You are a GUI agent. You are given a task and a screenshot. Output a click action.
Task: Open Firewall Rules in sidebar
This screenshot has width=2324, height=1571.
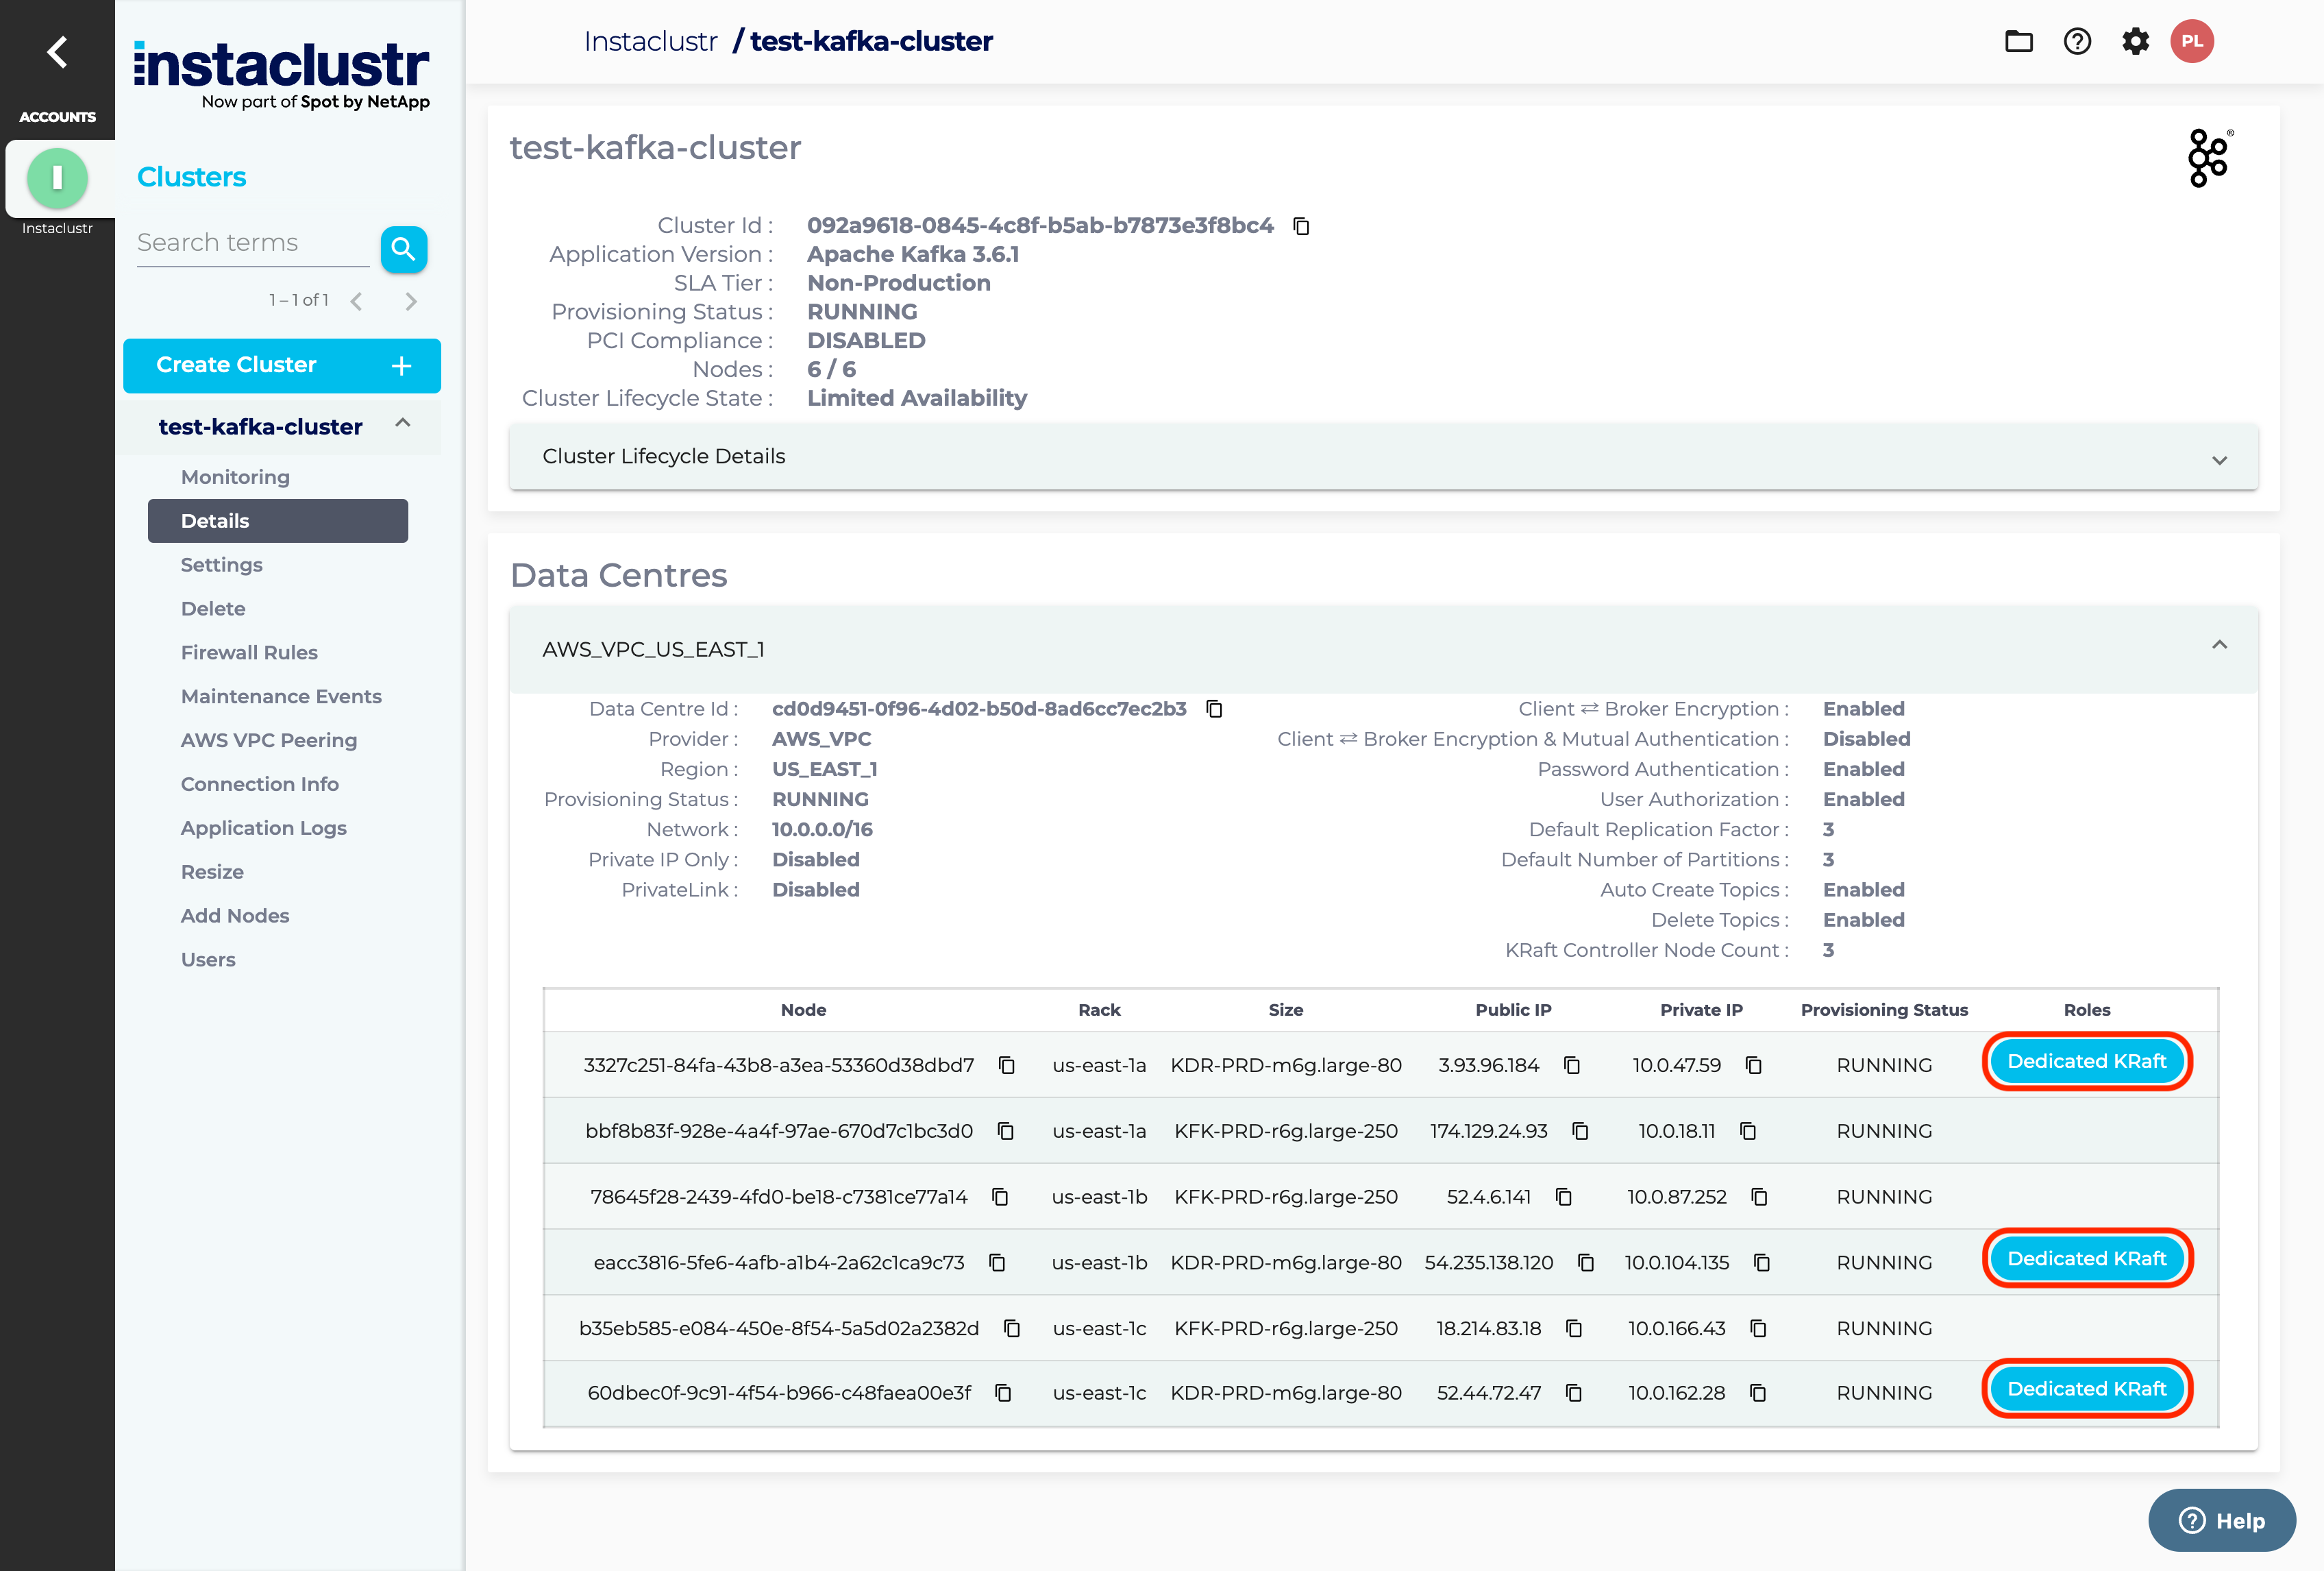pos(249,653)
